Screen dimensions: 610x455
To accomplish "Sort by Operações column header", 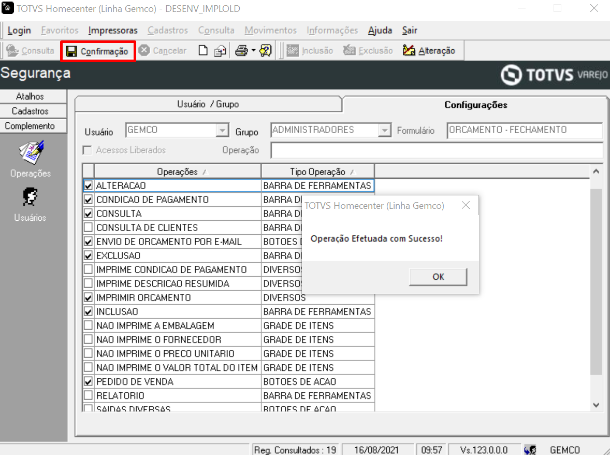I will (x=178, y=172).
